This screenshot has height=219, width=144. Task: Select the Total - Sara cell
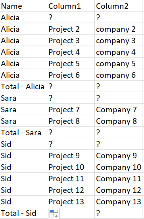(23, 132)
